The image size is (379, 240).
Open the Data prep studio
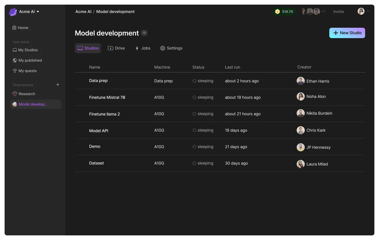[98, 81]
